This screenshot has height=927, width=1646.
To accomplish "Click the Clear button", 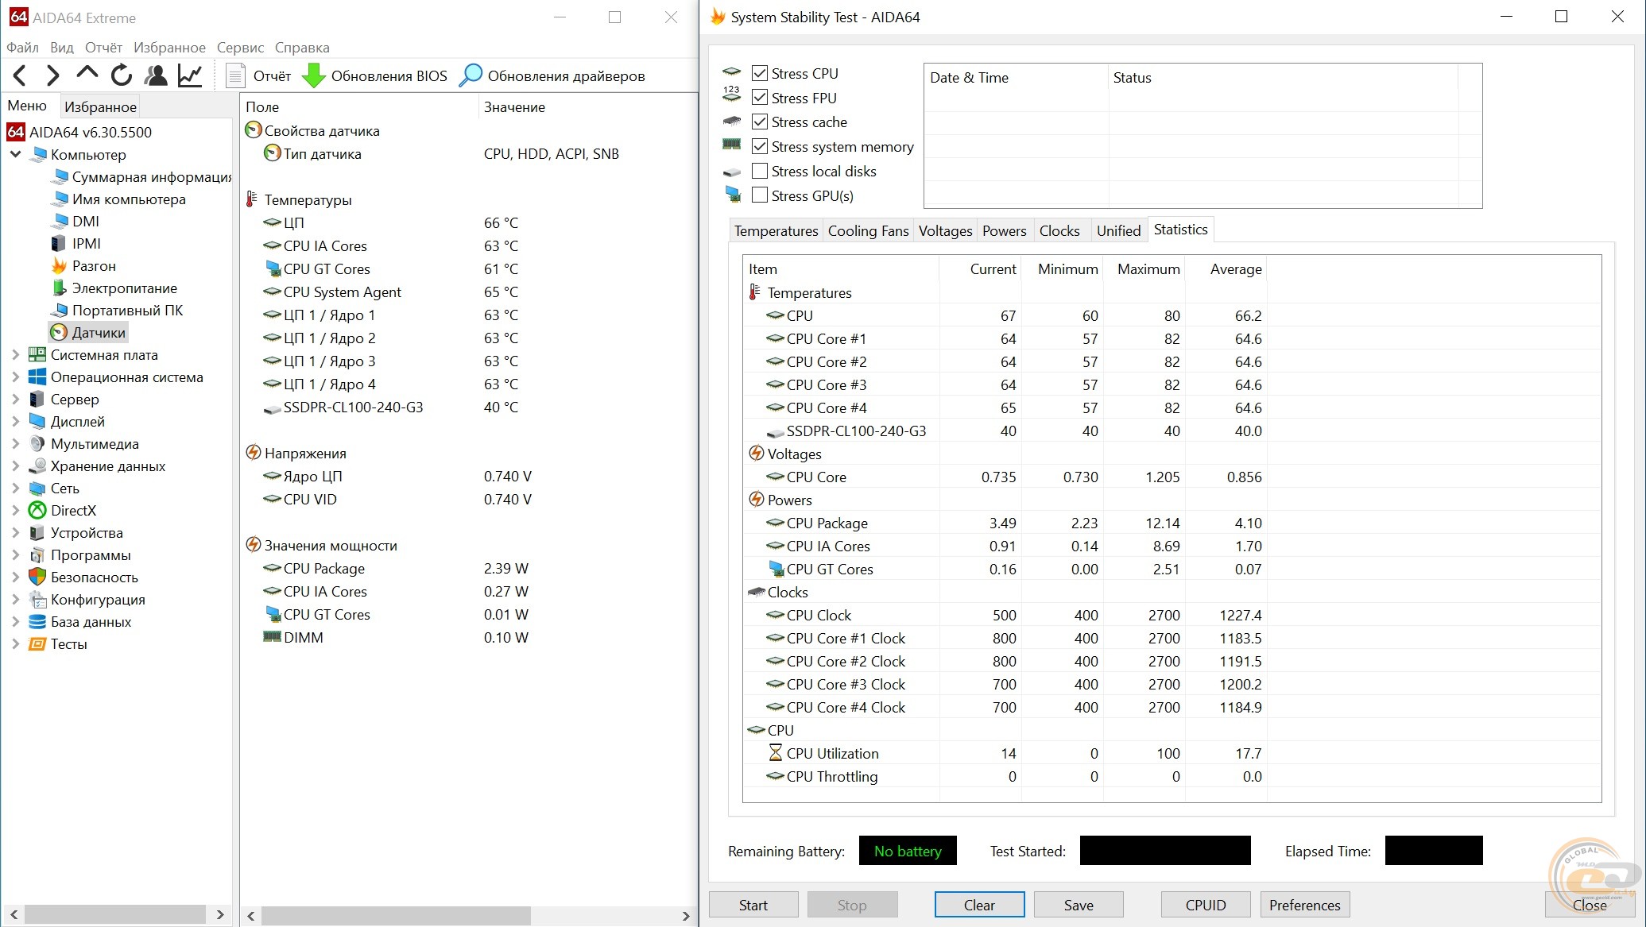I will [x=979, y=905].
